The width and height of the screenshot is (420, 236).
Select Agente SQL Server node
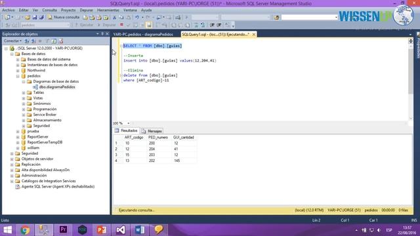58,186
